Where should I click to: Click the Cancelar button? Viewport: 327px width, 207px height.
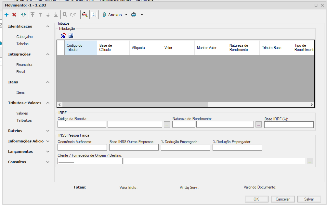coord(282,199)
